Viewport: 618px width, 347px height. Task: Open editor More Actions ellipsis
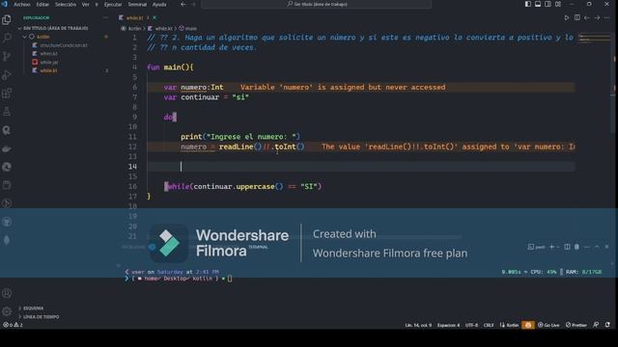(x=607, y=17)
